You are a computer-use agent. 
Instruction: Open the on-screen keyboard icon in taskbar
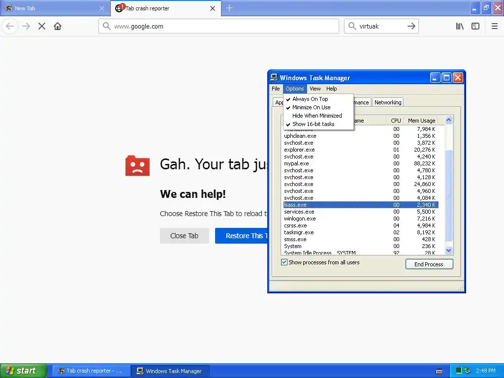point(439,371)
